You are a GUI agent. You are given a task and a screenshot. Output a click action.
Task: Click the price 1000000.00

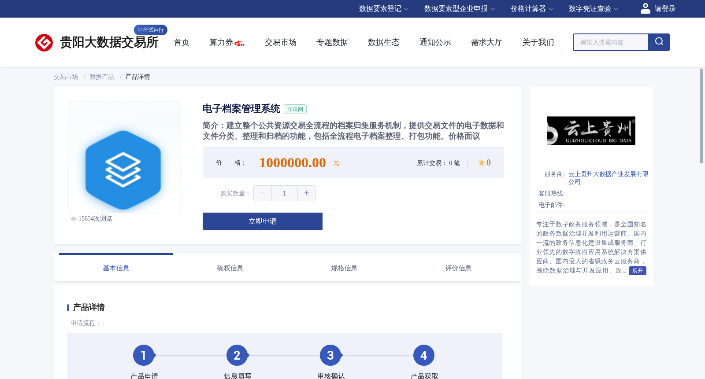(x=293, y=163)
